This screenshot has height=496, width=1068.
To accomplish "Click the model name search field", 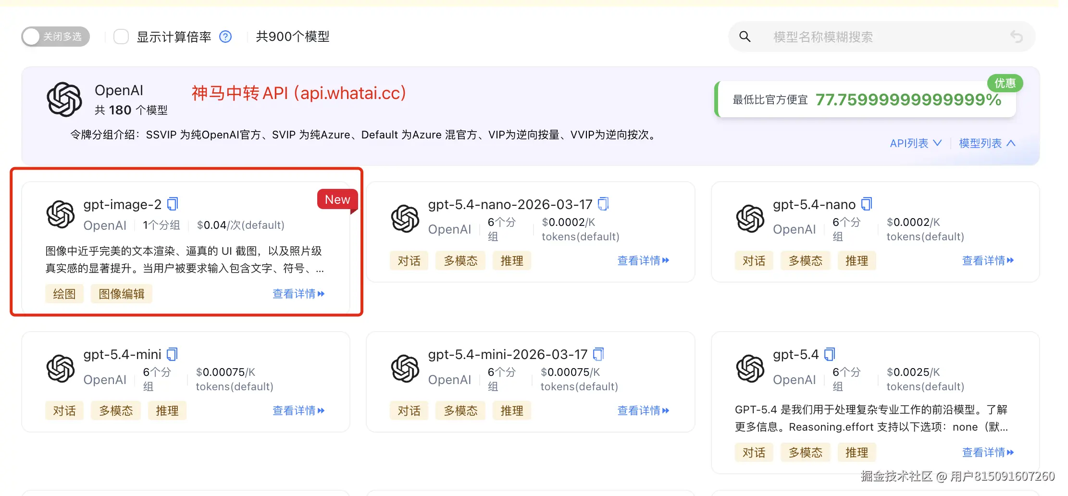I will tap(882, 37).
